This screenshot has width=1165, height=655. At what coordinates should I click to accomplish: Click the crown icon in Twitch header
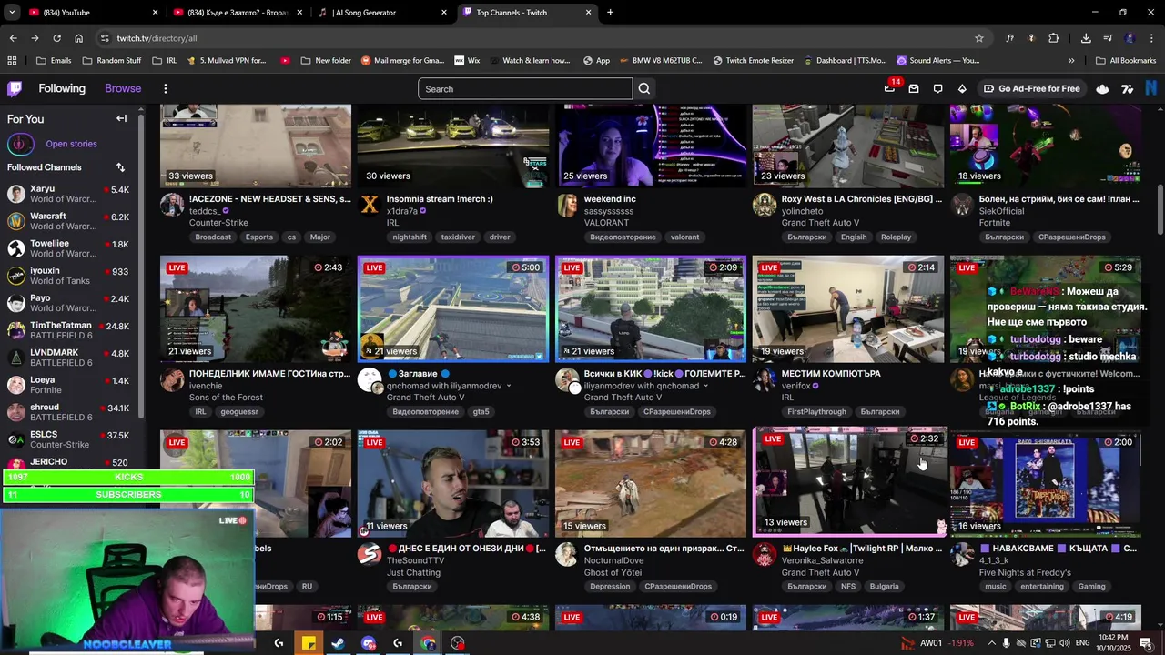pos(1102,88)
